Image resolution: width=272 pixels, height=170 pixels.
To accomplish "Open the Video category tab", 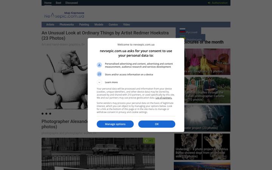I will [x=127, y=25].
